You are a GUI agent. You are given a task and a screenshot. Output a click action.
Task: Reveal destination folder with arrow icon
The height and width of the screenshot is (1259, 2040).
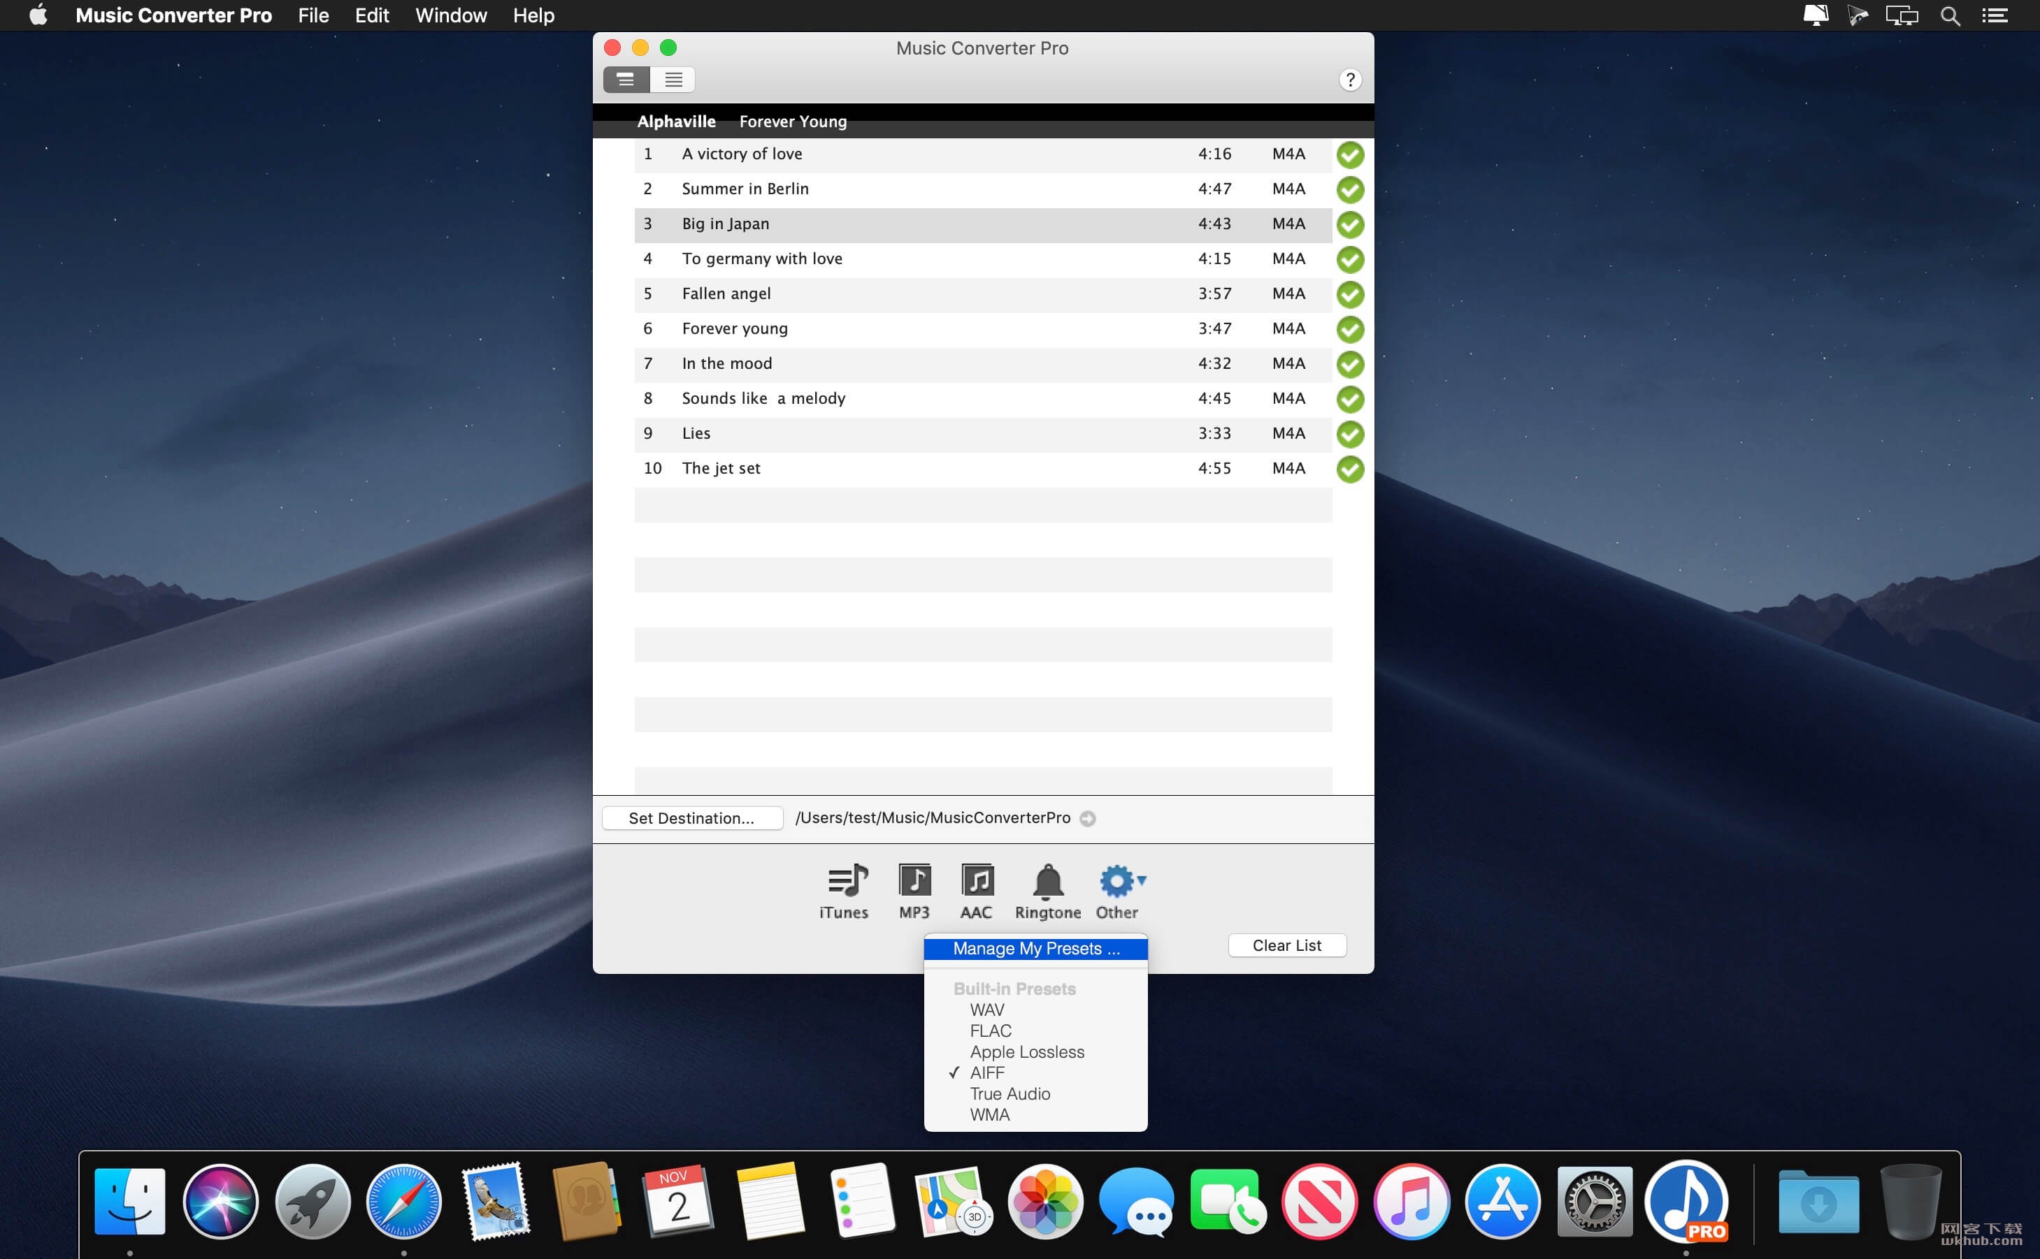[1088, 819]
